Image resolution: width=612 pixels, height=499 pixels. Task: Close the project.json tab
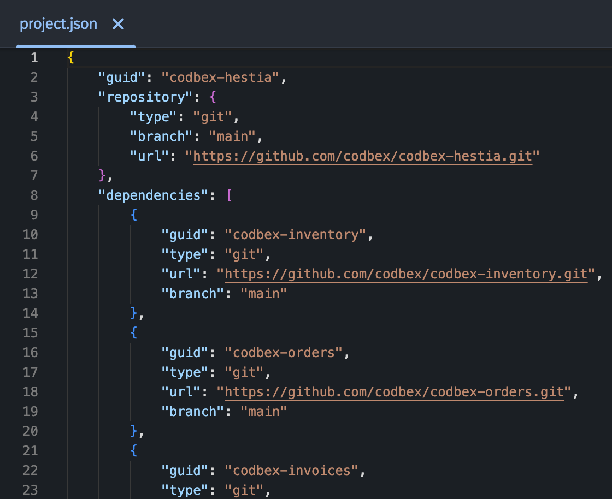tap(118, 24)
